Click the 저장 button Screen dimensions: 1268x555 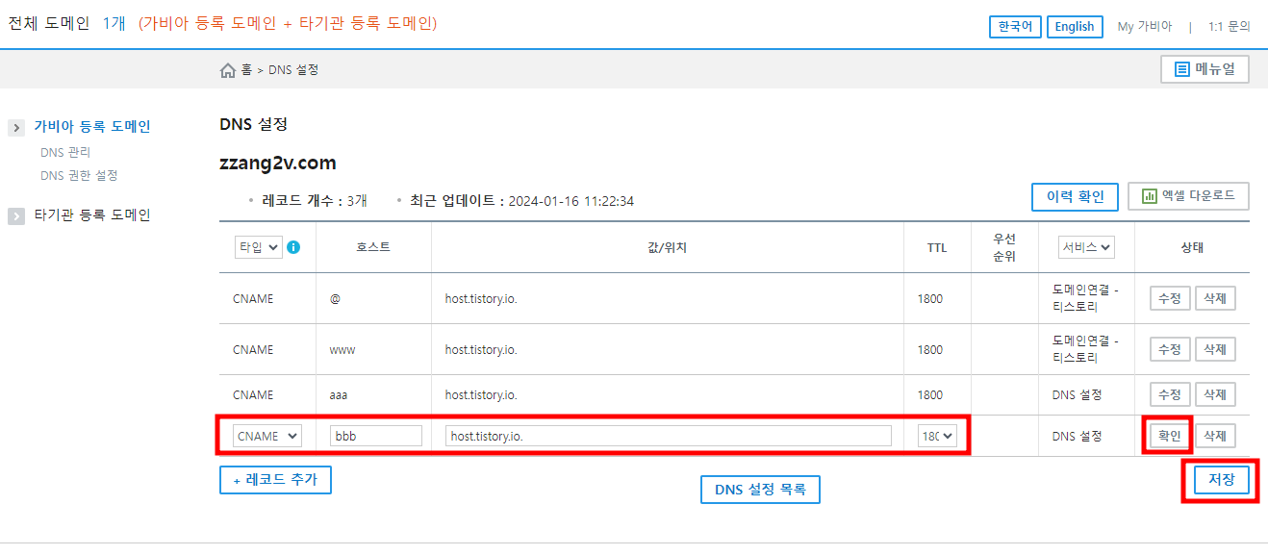1221,479
